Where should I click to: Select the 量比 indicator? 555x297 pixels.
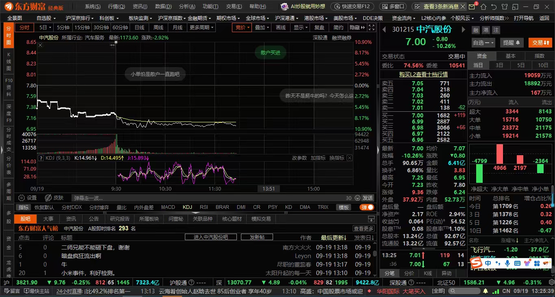(121, 207)
